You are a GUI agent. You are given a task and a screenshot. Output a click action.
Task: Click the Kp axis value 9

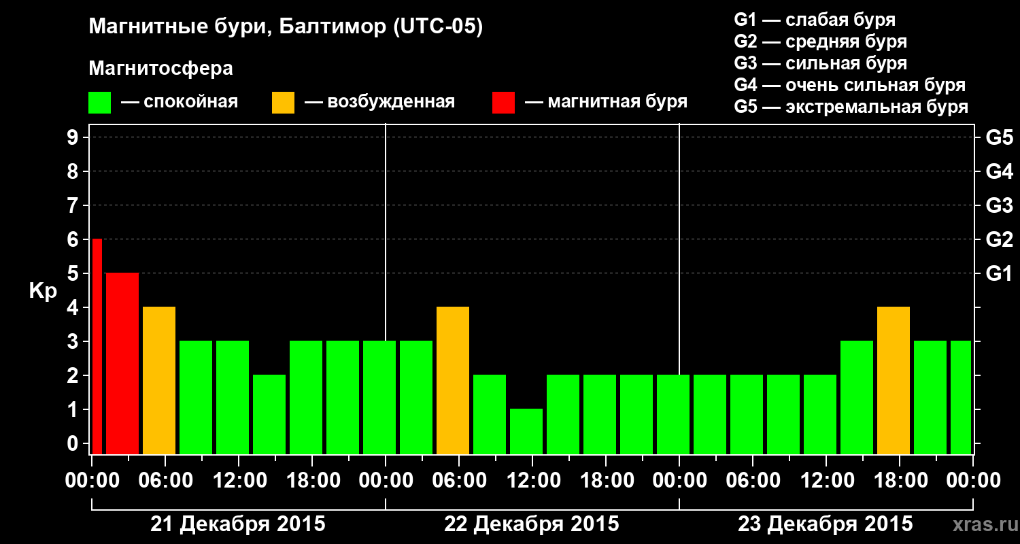(73, 137)
